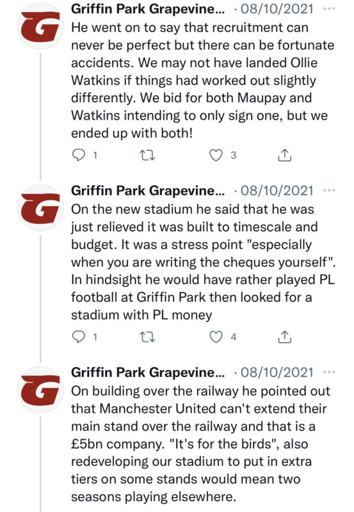Like the tweet about Maupay and Watkins
The width and height of the screenshot is (354, 512).
(x=216, y=155)
